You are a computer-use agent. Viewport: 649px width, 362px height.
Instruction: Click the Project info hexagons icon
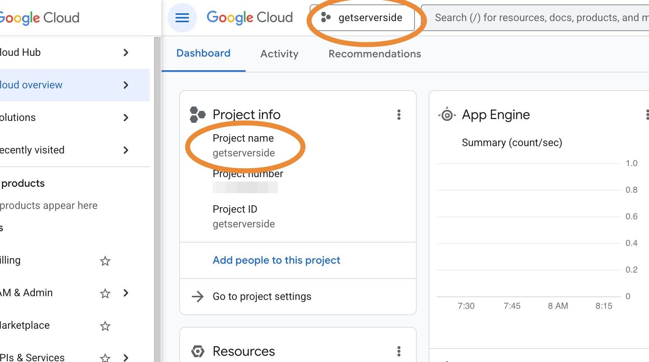point(197,115)
